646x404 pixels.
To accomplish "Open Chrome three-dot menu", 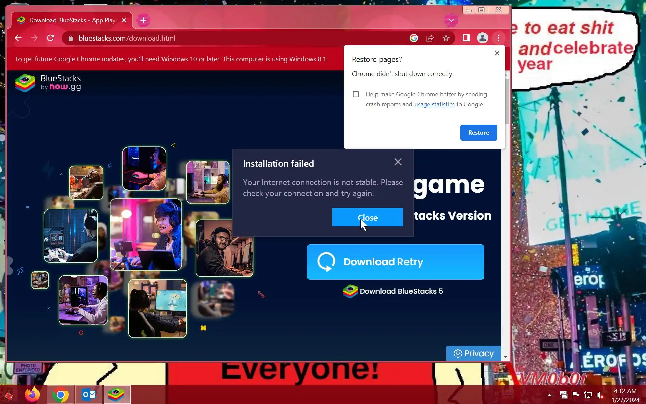I will pos(499,38).
